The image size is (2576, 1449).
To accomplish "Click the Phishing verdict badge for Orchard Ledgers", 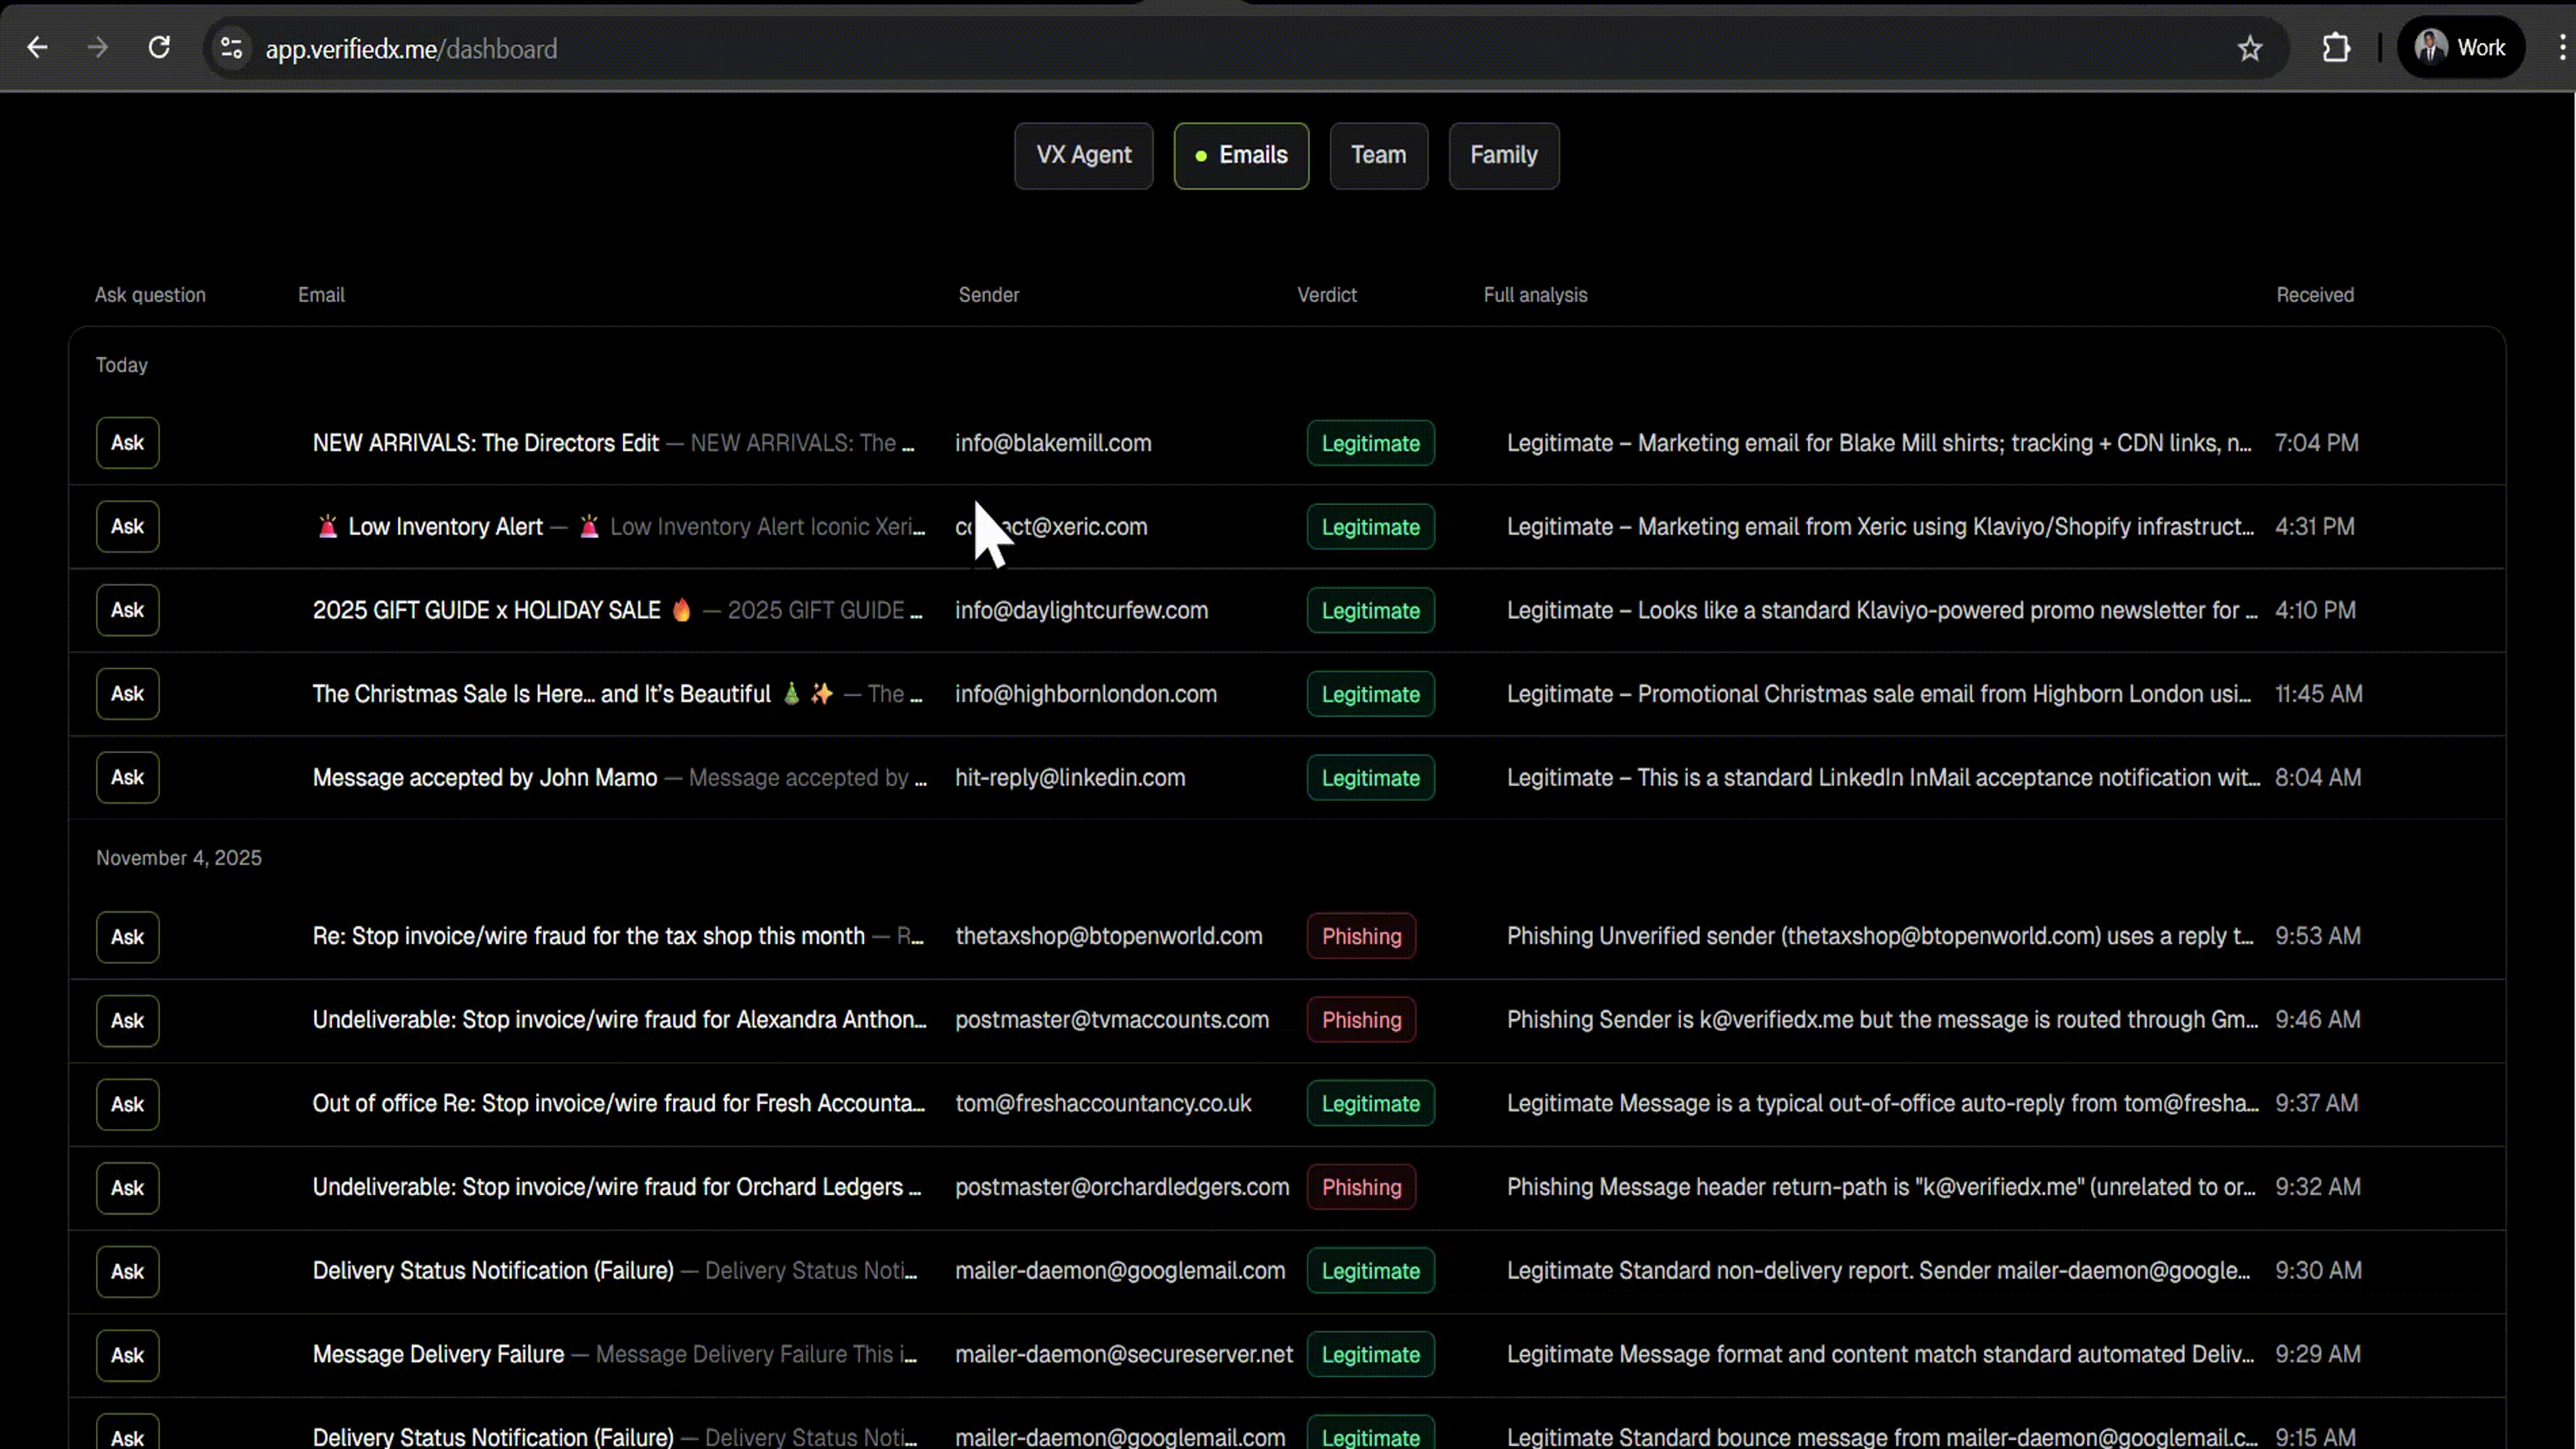I will 1361,1187.
